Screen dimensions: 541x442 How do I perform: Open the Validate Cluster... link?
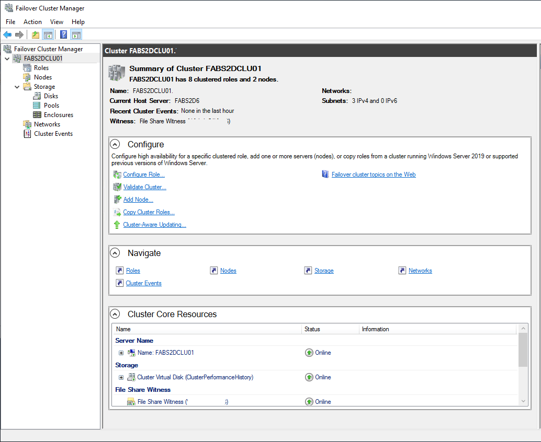tap(144, 187)
